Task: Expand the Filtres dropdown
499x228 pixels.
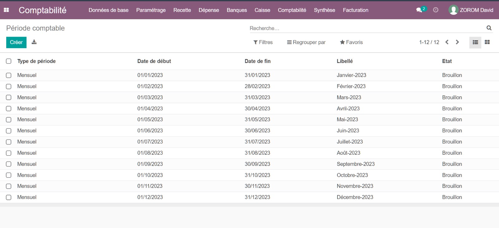Action: tap(263, 42)
